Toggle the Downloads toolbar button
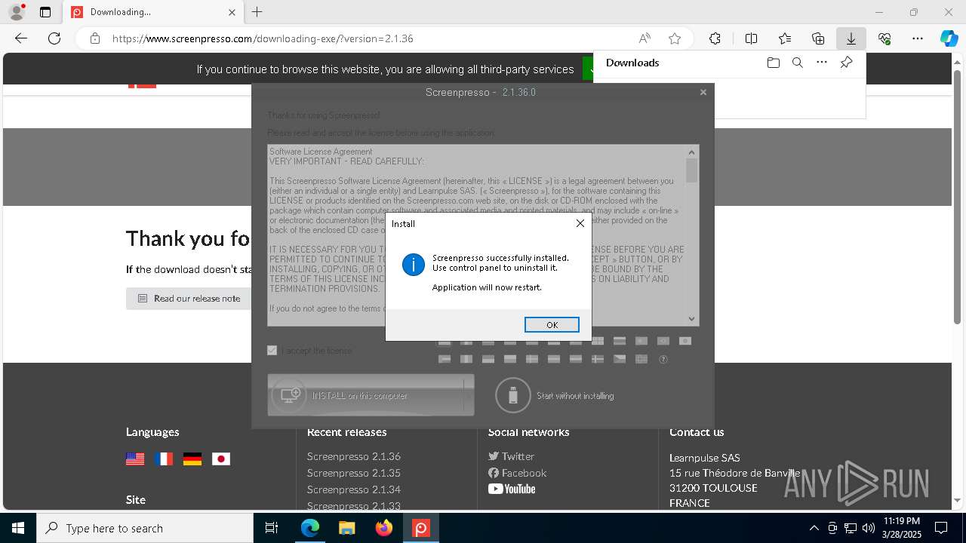The height and width of the screenshot is (543, 966). coord(851,38)
